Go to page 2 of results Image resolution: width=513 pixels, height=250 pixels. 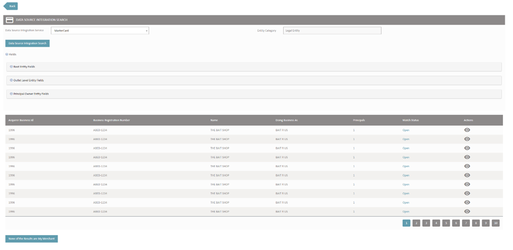click(x=416, y=223)
